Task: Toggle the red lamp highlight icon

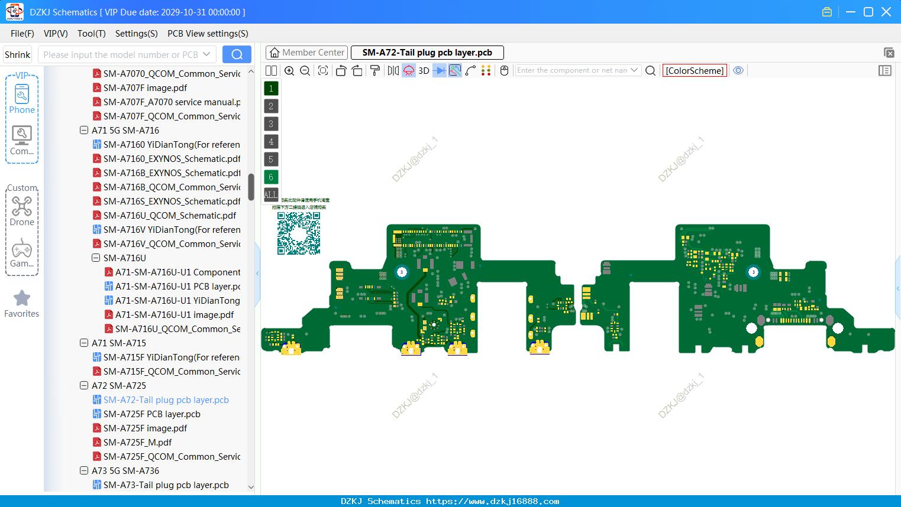Action: coord(409,70)
